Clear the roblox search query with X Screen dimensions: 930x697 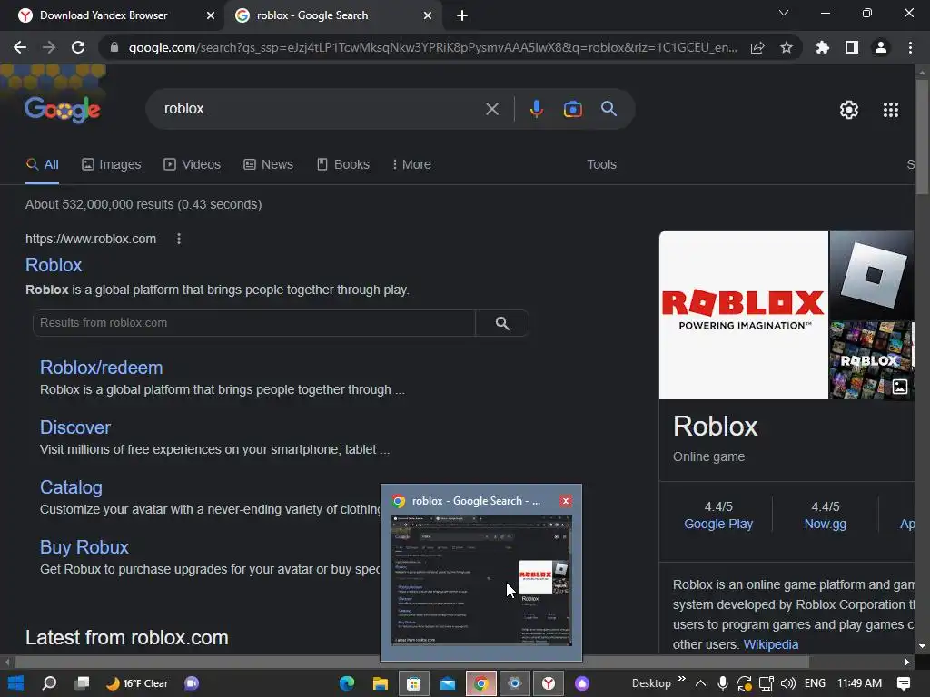point(491,109)
